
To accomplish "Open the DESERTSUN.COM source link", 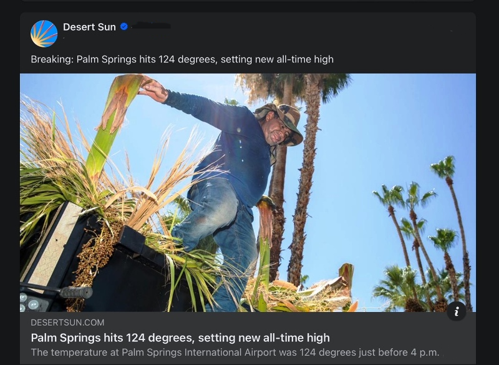I will (x=67, y=323).
